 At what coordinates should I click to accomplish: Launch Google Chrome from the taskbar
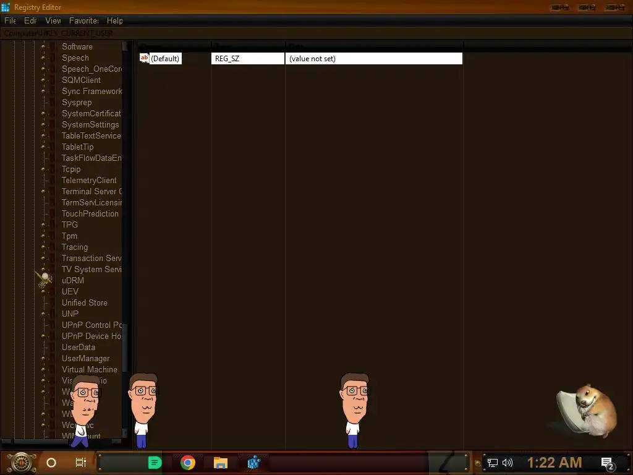click(x=188, y=463)
